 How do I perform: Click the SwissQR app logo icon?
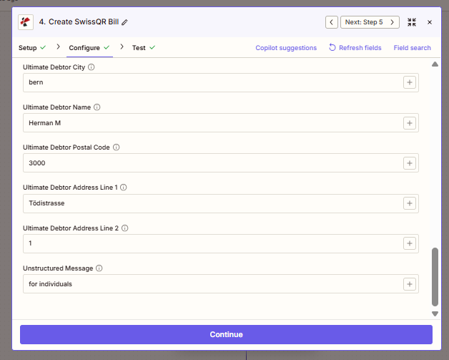point(28,22)
